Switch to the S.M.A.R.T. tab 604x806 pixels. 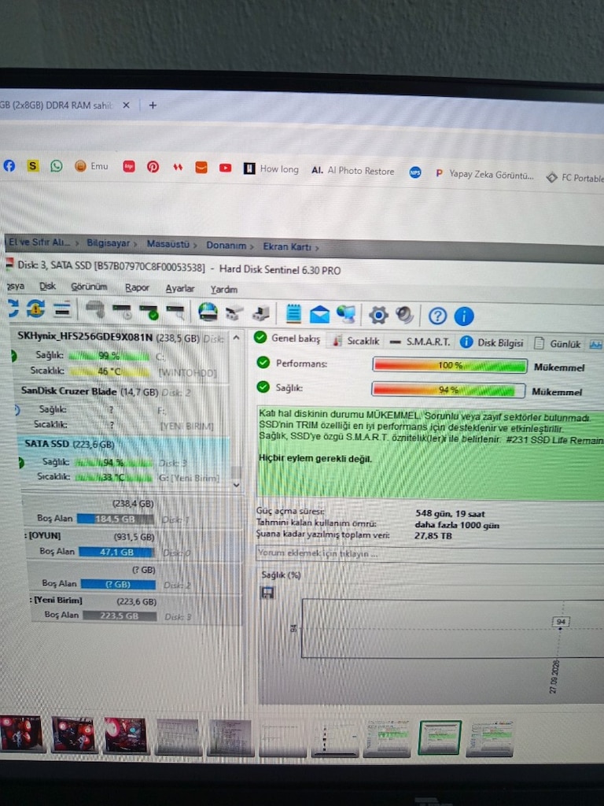pos(420,342)
